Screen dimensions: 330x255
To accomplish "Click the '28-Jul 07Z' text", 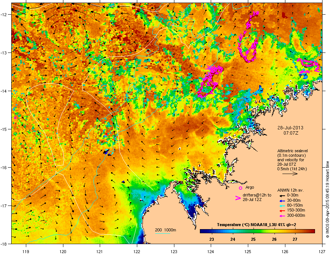I will [286, 164].
